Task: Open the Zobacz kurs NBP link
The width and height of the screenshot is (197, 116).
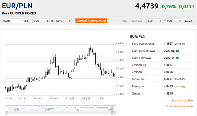Action: [x=181, y=101]
